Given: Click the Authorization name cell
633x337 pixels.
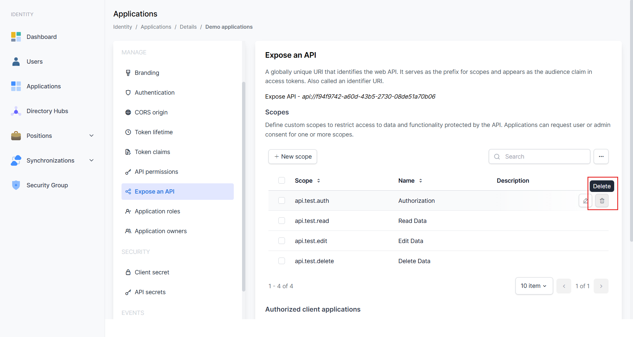Looking at the screenshot, I should pyautogui.click(x=416, y=201).
